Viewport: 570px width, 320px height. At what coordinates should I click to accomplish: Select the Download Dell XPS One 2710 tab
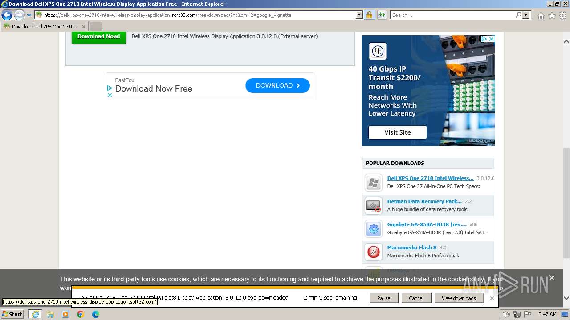click(45, 26)
